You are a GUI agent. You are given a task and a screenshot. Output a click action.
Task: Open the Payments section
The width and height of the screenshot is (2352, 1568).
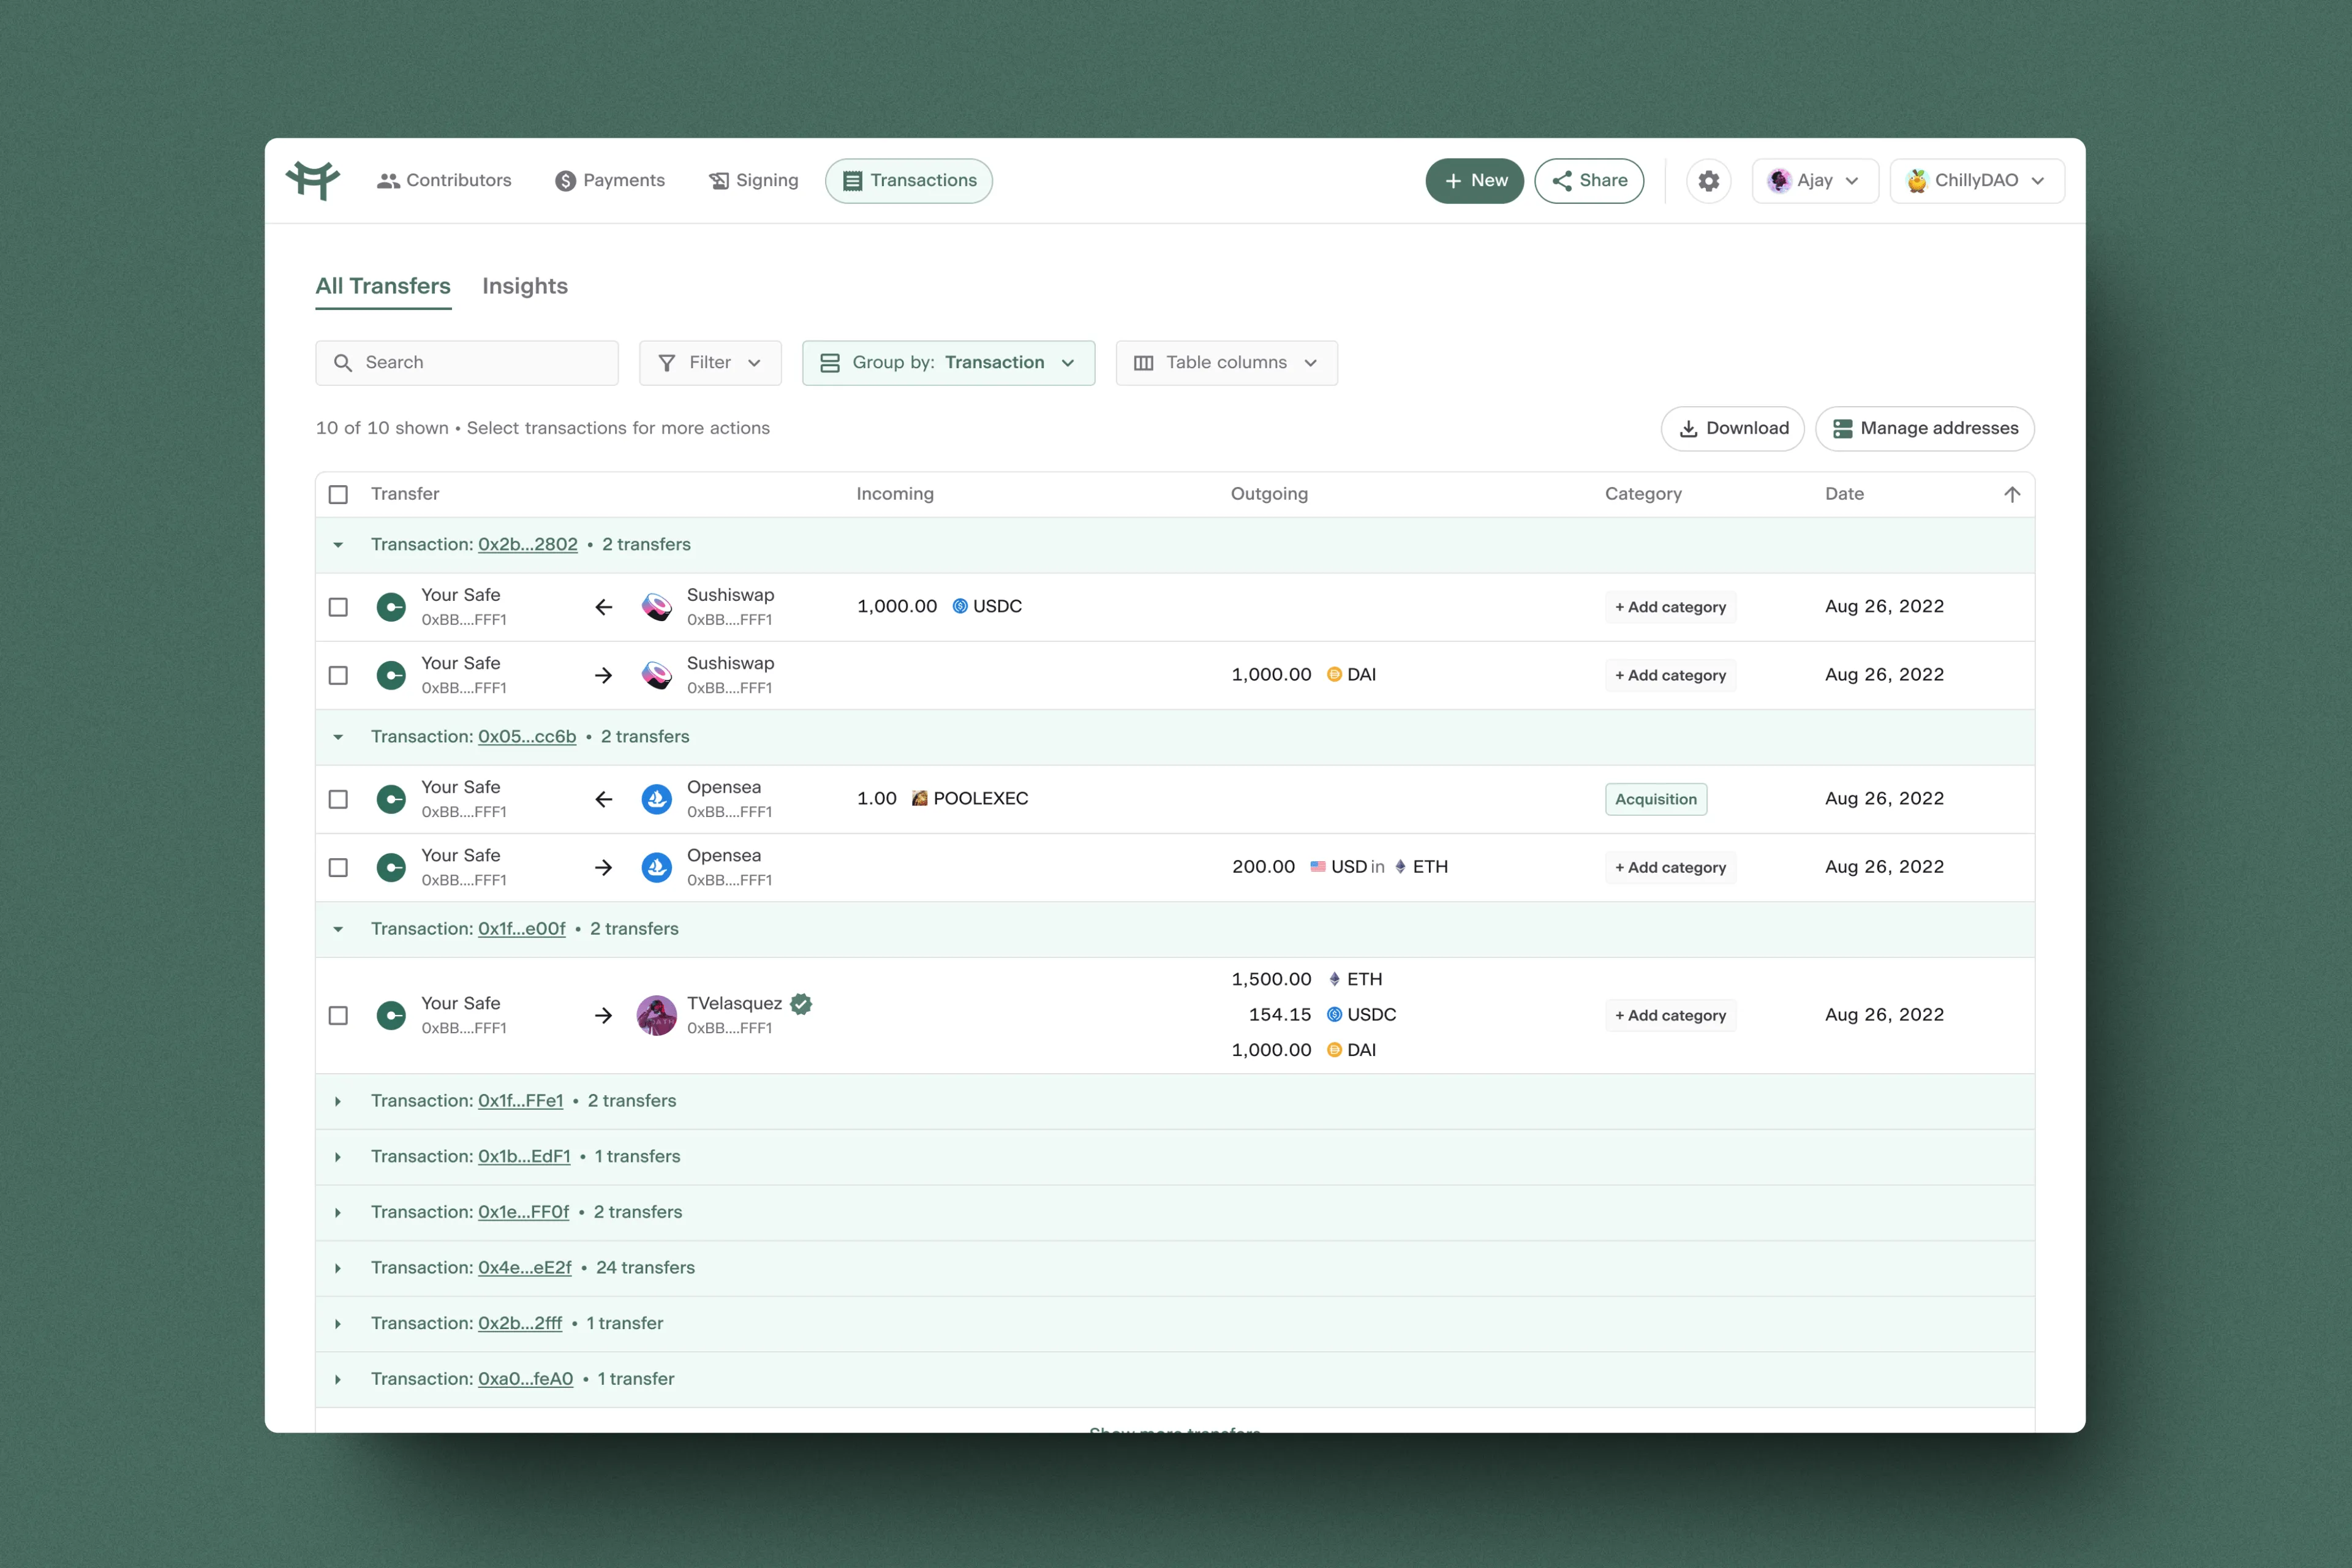point(610,181)
